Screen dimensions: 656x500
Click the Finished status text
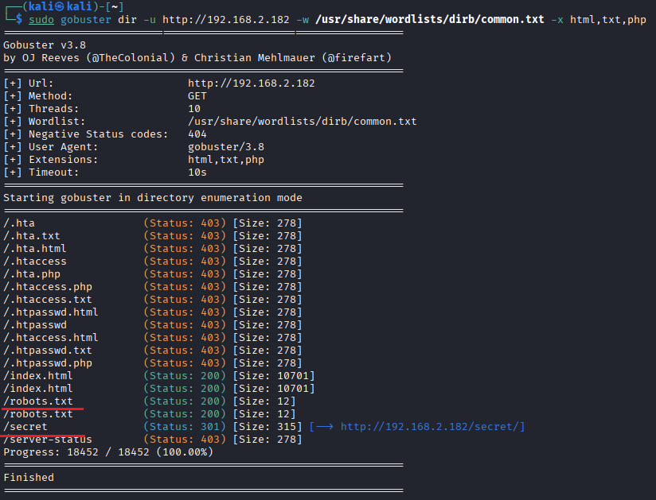click(29, 478)
